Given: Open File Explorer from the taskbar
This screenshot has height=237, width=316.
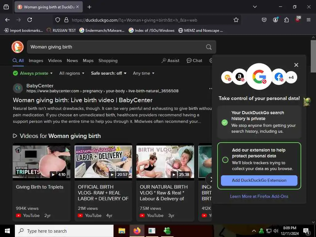Looking at the screenshot, I should (x=122, y=231).
